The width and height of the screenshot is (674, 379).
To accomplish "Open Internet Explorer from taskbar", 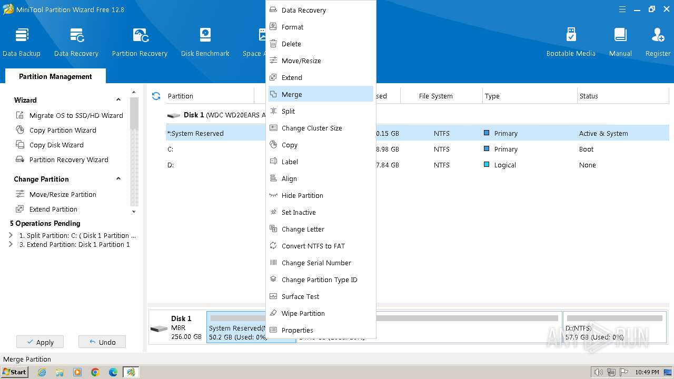I will 42,372.
